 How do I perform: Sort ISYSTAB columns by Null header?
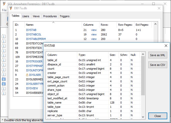tap(134, 55)
